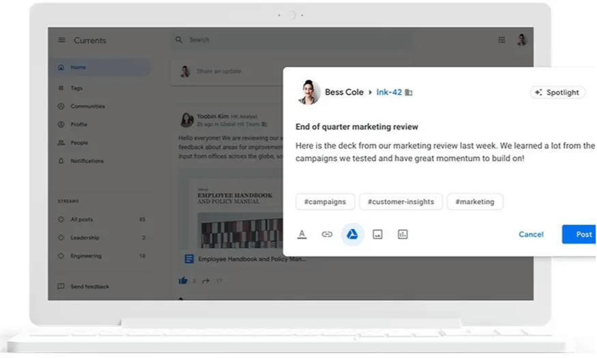Open Yoobin Kim's profile avatar

click(x=186, y=120)
